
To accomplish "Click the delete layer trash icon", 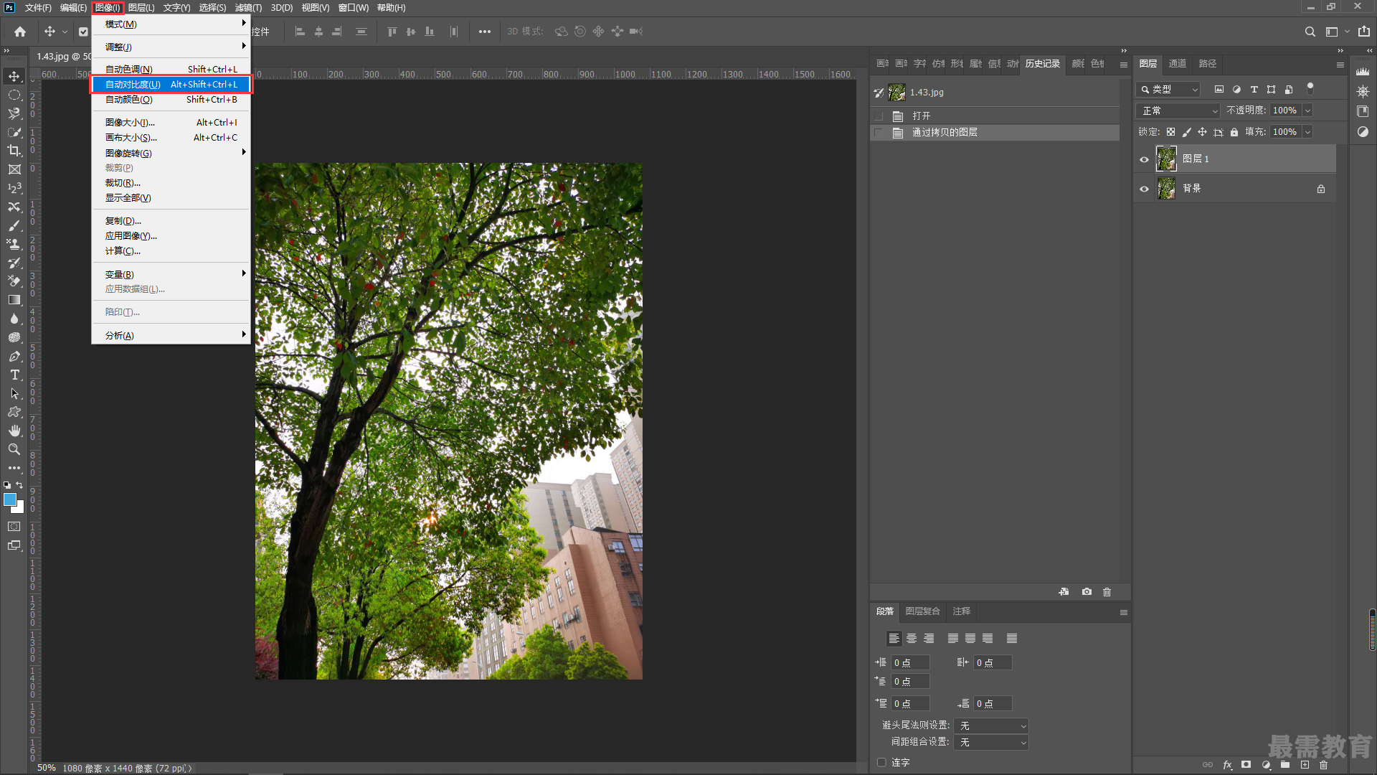I will click(1324, 765).
